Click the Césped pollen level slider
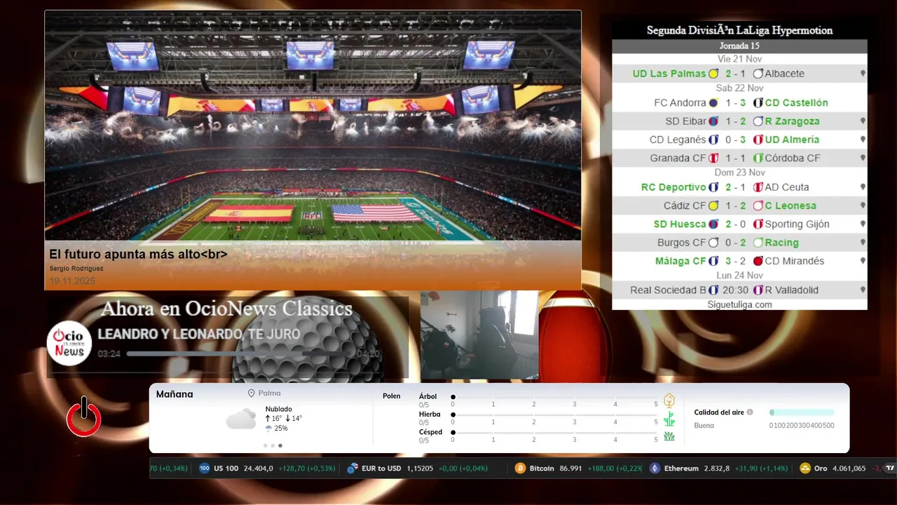Viewport: 897px width, 505px height. click(554, 433)
